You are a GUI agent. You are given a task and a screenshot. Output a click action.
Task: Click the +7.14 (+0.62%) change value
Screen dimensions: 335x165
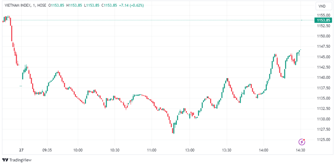pos(132,6)
